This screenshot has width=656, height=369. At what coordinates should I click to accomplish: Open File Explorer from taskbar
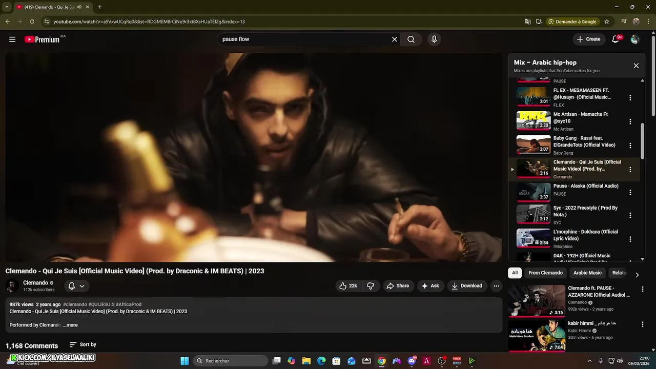pos(306,361)
